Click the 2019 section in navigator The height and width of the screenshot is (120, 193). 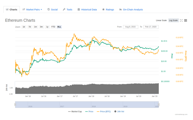click(139, 105)
